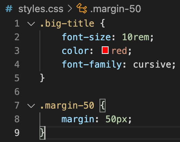The image size is (180, 142).
Task: Click line number 9 in gutter
Action: pos(17,133)
